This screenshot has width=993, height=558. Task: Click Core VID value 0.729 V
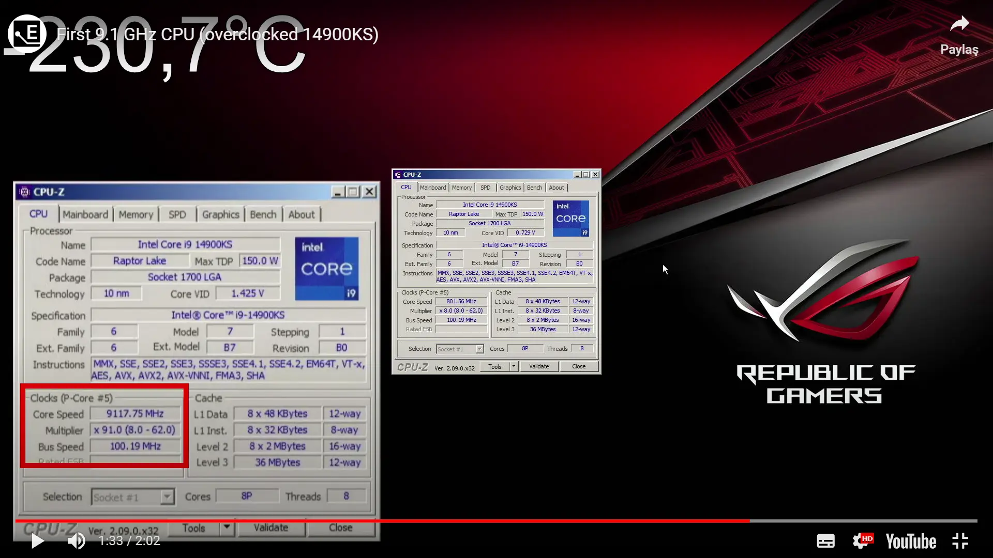tap(525, 233)
